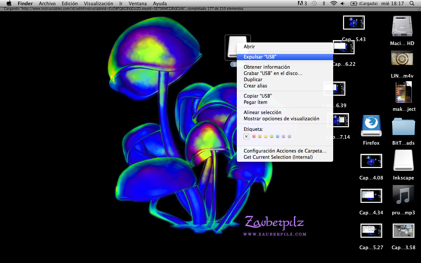
Task: Remove label with the X swatch
Action: 246,136
